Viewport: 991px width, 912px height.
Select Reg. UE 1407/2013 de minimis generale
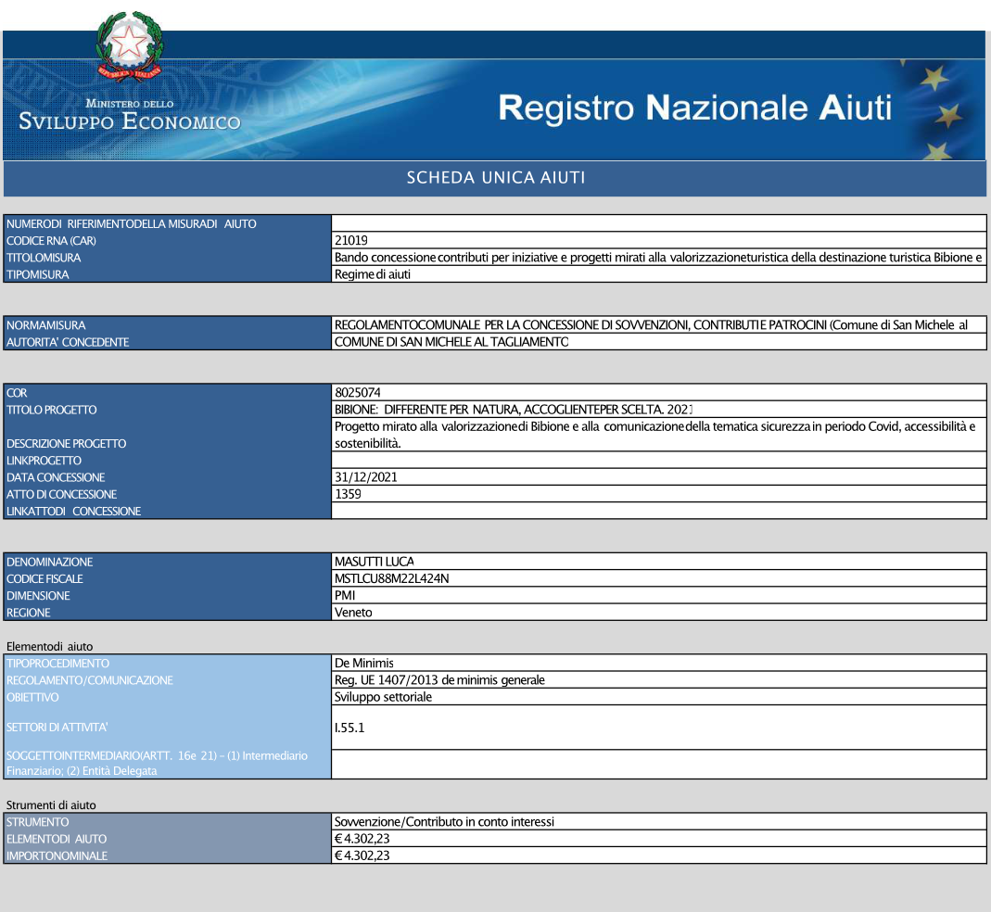click(439, 680)
